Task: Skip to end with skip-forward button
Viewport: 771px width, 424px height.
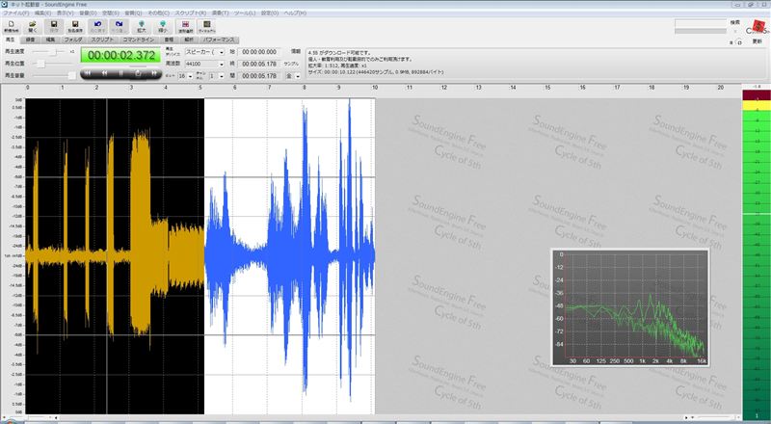Action: click(154, 73)
